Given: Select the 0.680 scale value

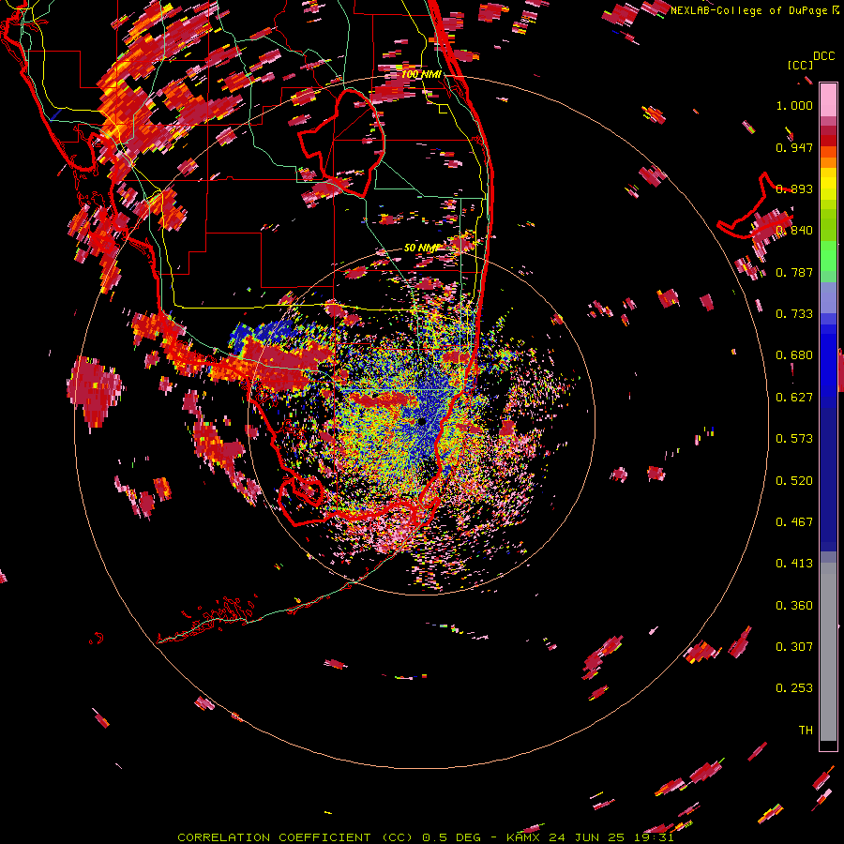Looking at the screenshot, I should 794,355.
